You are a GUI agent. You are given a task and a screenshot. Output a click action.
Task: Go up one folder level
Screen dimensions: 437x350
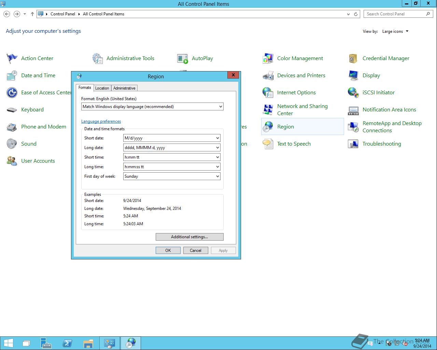[32, 14]
